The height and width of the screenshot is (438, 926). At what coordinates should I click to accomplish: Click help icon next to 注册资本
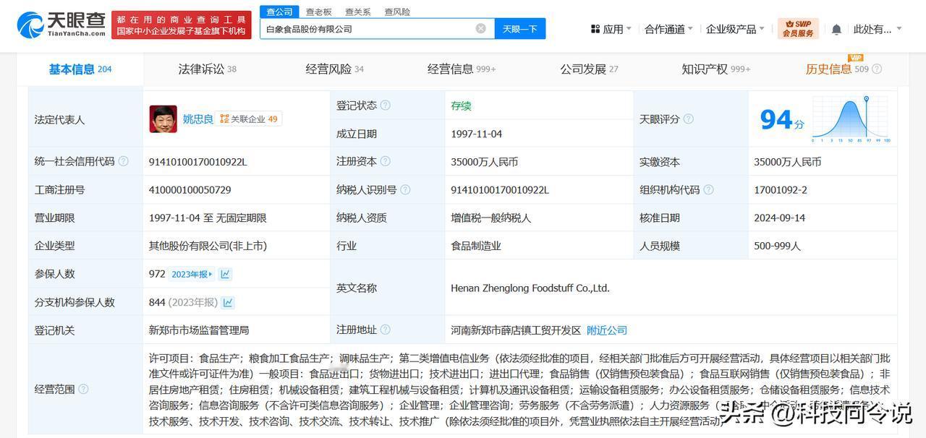click(x=385, y=161)
